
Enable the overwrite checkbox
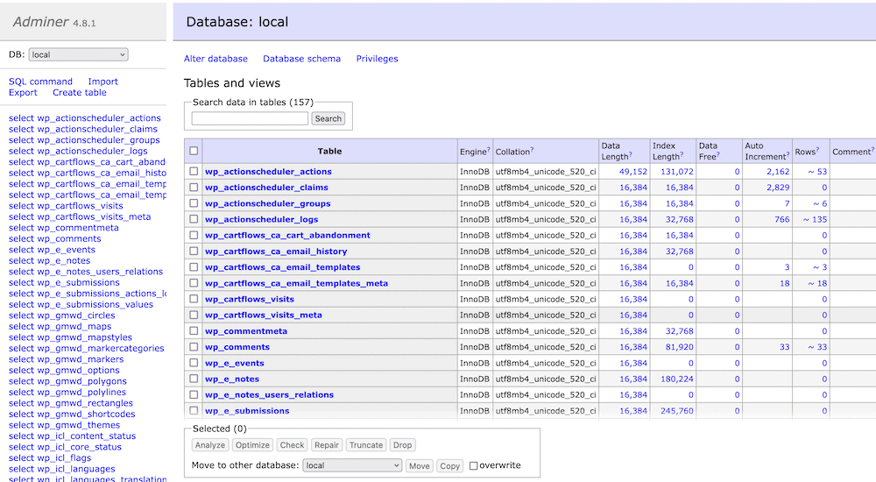pyautogui.click(x=474, y=465)
